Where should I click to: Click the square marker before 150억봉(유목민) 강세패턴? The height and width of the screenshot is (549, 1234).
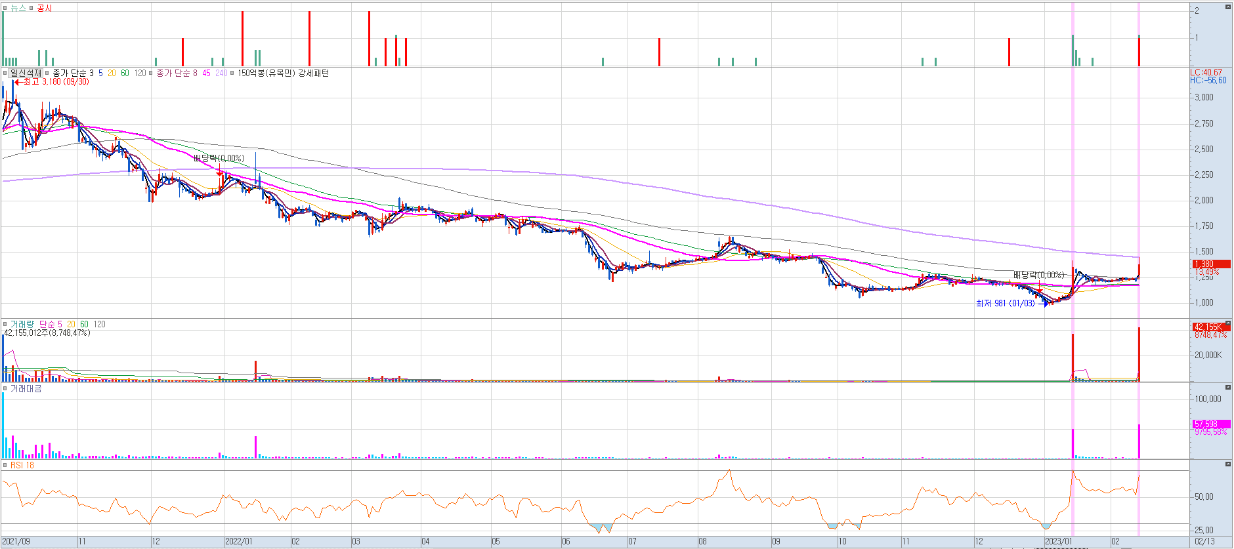(232, 73)
